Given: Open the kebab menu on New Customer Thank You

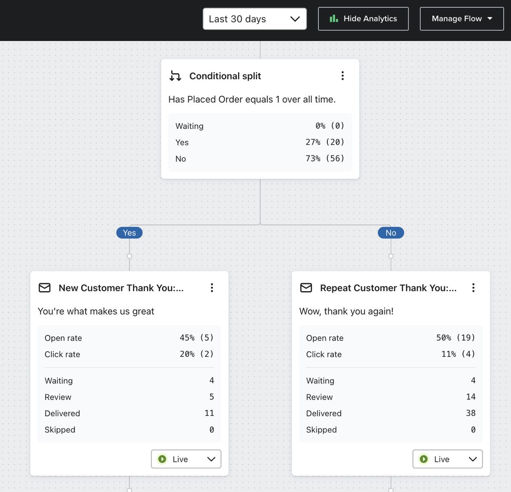Looking at the screenshot, I should coord(212,288).
